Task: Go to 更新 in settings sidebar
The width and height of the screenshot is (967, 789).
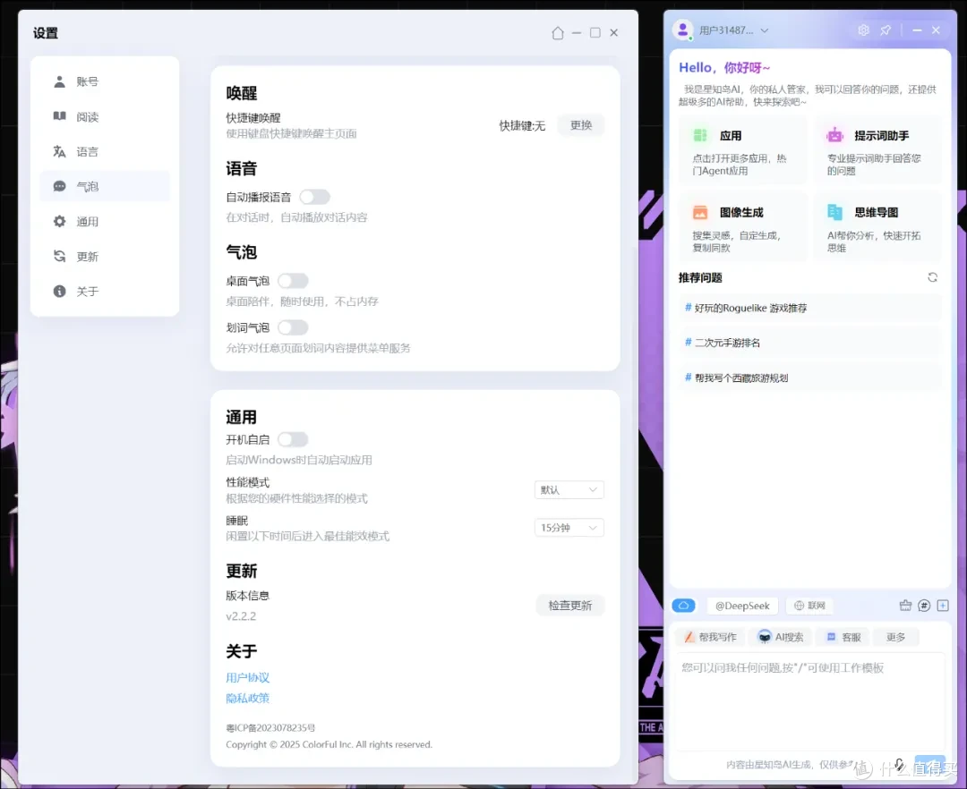Action: tap(104, 256)
